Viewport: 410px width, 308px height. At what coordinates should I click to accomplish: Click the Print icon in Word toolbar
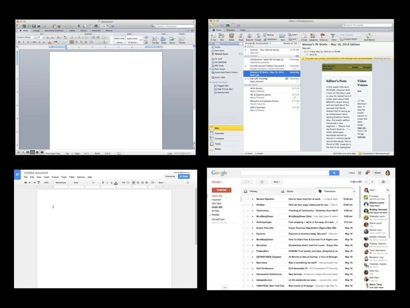pos(39,26)
